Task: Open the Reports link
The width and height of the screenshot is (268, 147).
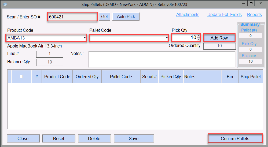Action: tap(254, 15)
